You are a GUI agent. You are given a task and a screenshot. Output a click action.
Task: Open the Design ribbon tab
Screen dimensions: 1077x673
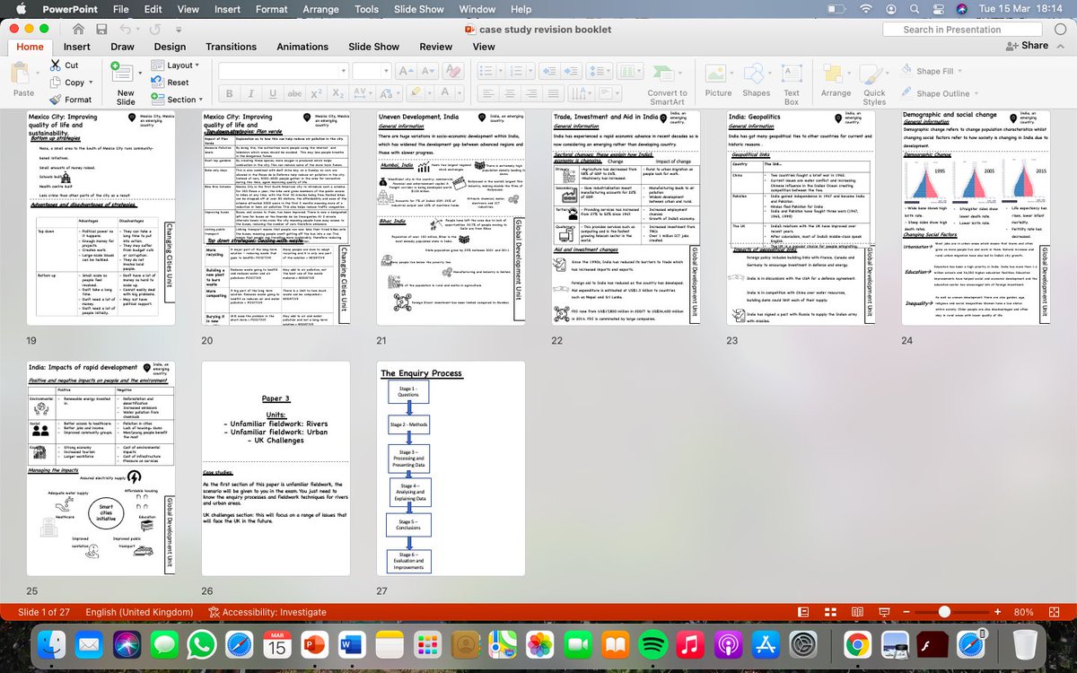click(170, 47)
